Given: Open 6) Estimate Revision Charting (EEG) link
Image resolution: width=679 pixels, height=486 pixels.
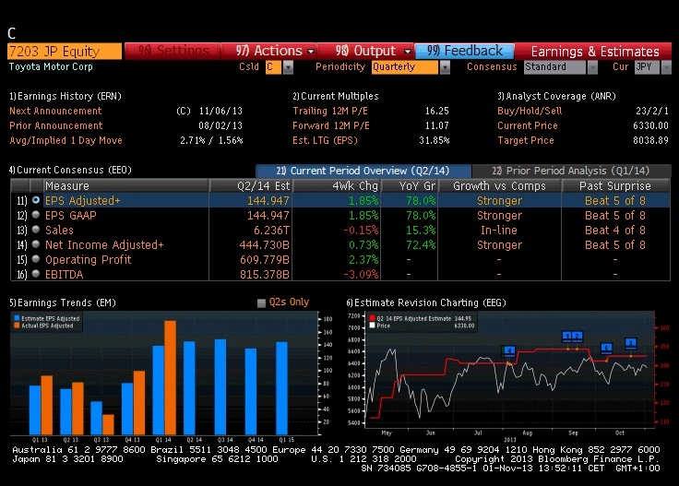Looking at the screenshot, I should click(426, 302).
